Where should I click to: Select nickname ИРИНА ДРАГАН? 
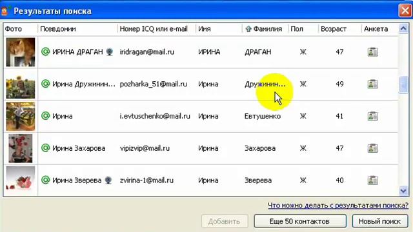77,52
